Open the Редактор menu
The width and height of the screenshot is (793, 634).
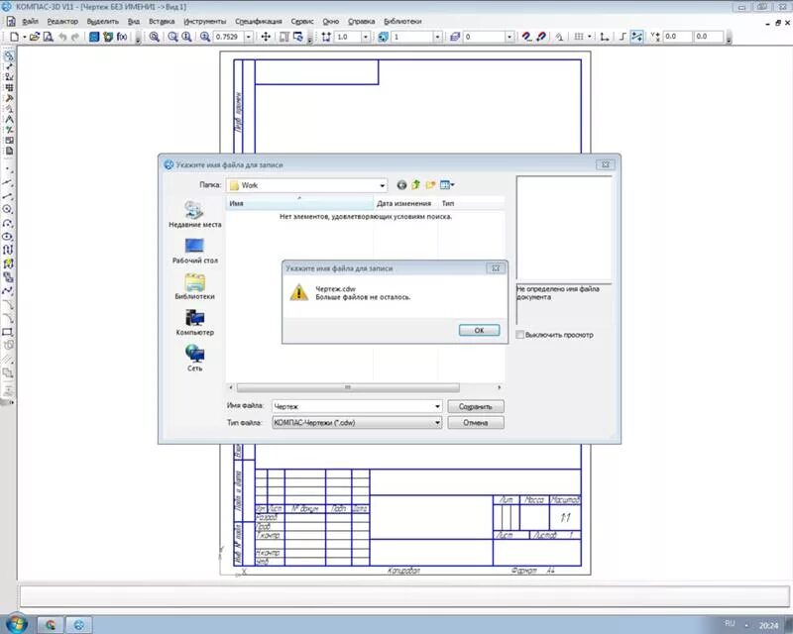tap(62, 21)
